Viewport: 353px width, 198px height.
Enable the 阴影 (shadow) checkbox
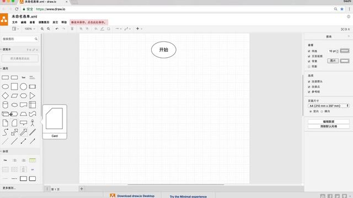coord(309,67)
